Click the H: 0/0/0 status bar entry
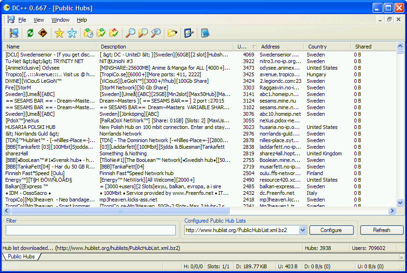The height and width of the screenshot is (273, 407). point(193,266)
